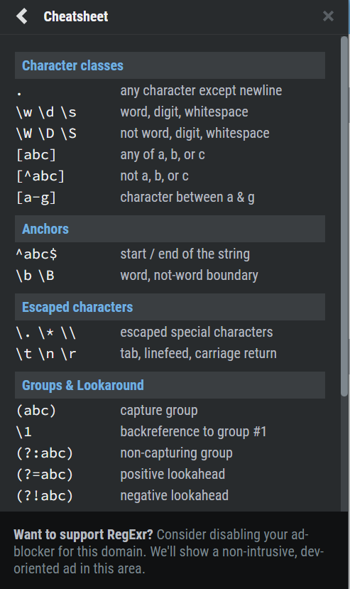Click the vertical scrollbar thumb
This screenshot has height=589, width=350.
click(x=344, y=216)
